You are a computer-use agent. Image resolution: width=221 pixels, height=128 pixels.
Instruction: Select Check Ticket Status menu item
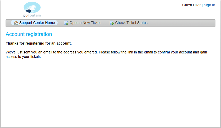[x=131, y=23]
